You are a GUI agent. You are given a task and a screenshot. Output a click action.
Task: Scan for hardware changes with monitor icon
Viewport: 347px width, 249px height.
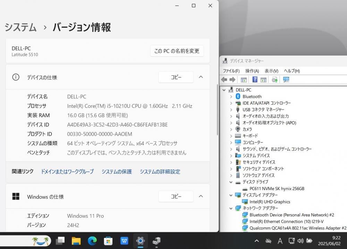286,80
